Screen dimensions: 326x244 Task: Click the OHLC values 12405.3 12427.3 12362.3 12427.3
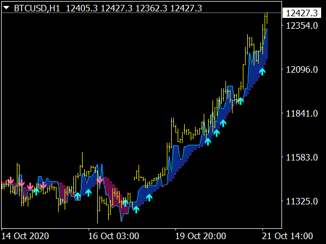click(x=134, y=9)
